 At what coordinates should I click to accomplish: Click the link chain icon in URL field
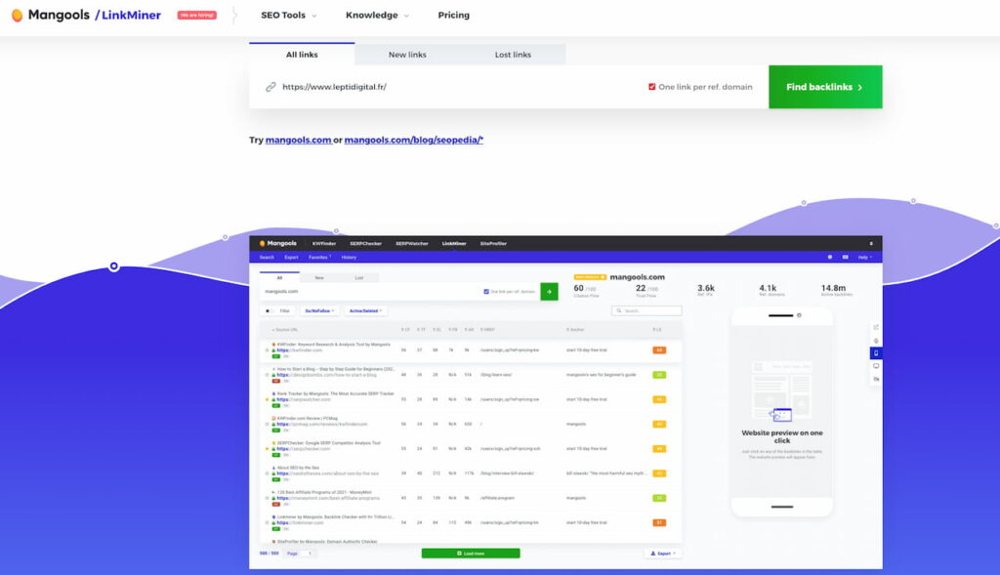click(271, 87)
